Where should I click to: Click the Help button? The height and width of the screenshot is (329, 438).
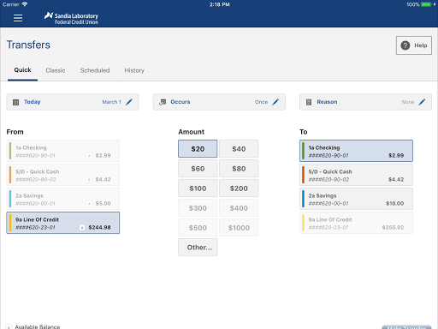coord(414,45)
